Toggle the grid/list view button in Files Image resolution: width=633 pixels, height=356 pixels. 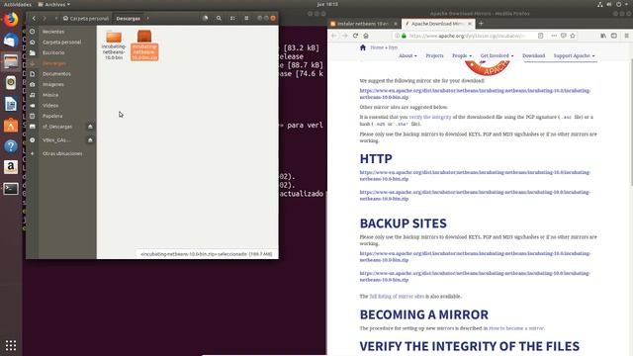(x=232, y=18)
